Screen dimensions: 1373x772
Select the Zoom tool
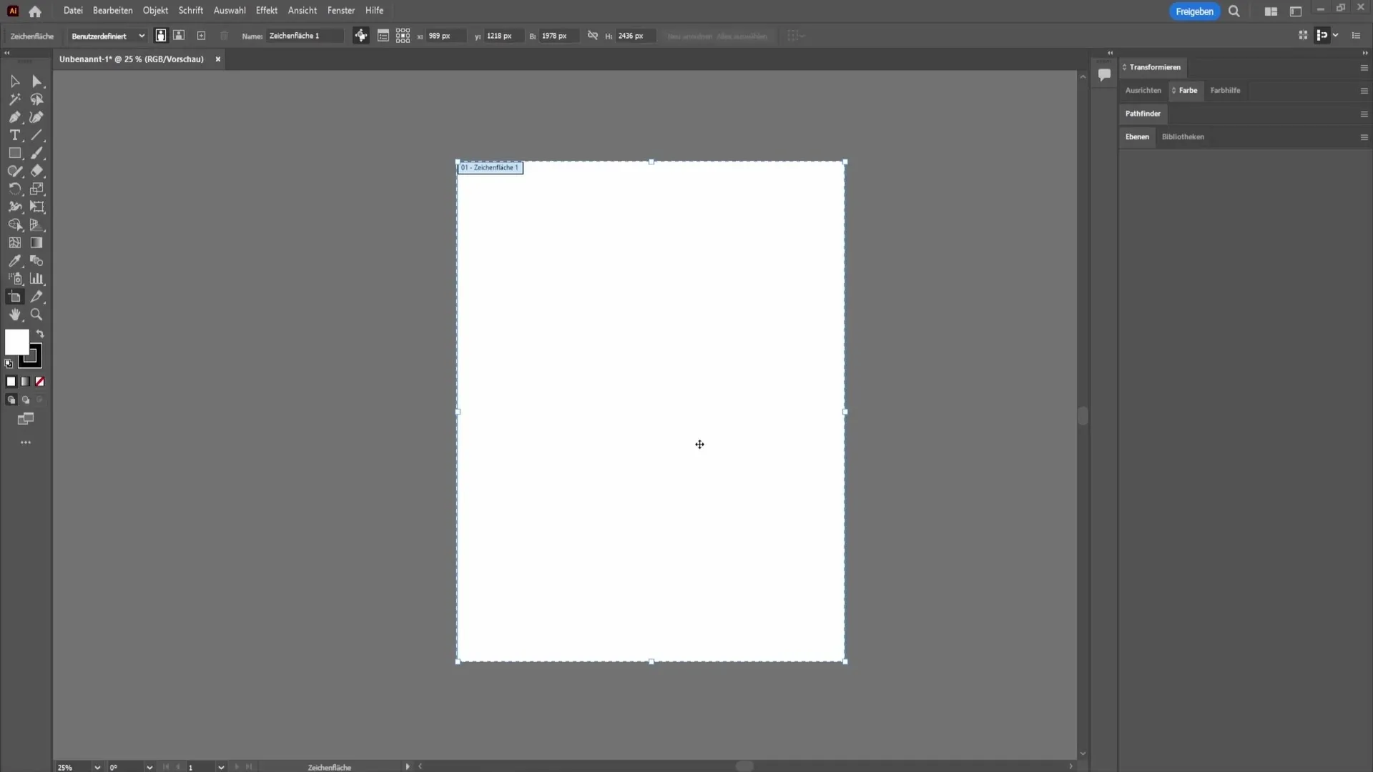(37, 315)
